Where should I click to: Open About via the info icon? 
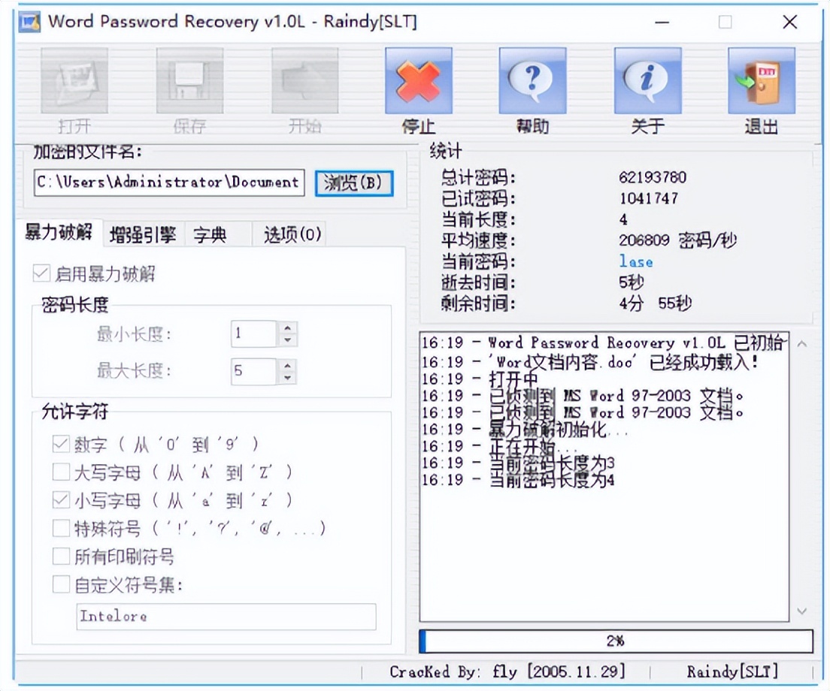pos(647,80)
